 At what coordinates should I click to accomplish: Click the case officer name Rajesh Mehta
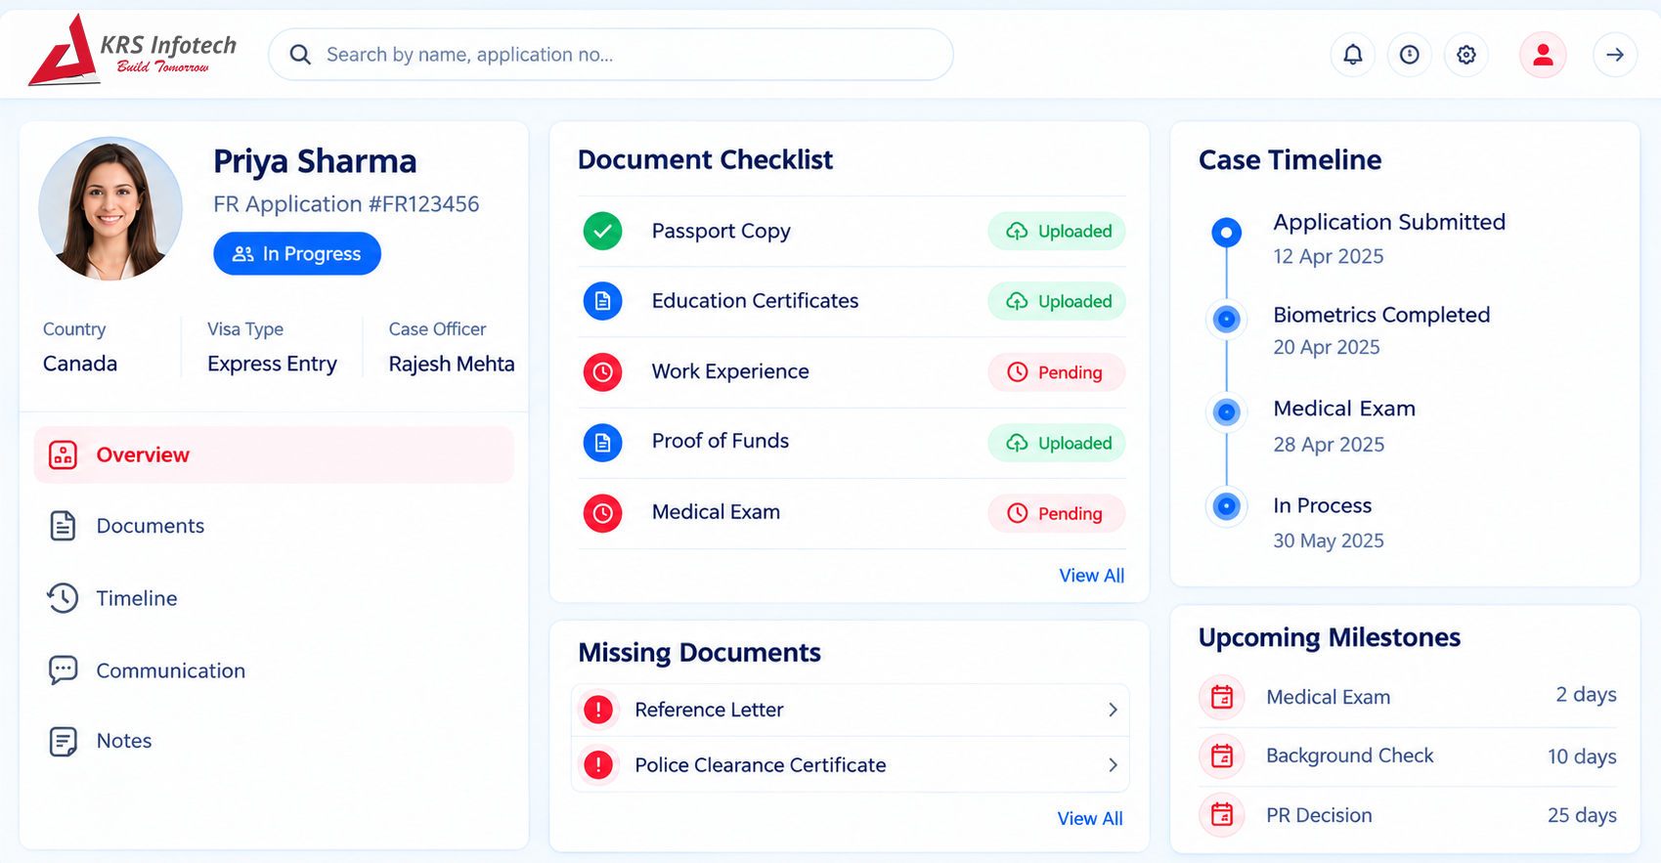[452, 364]
